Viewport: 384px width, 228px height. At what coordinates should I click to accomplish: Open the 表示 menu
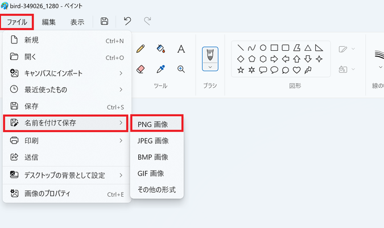(77, 22)
